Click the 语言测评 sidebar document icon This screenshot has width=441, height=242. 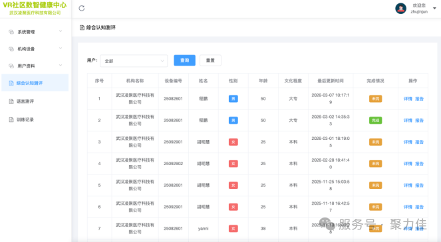click(11, 101)
